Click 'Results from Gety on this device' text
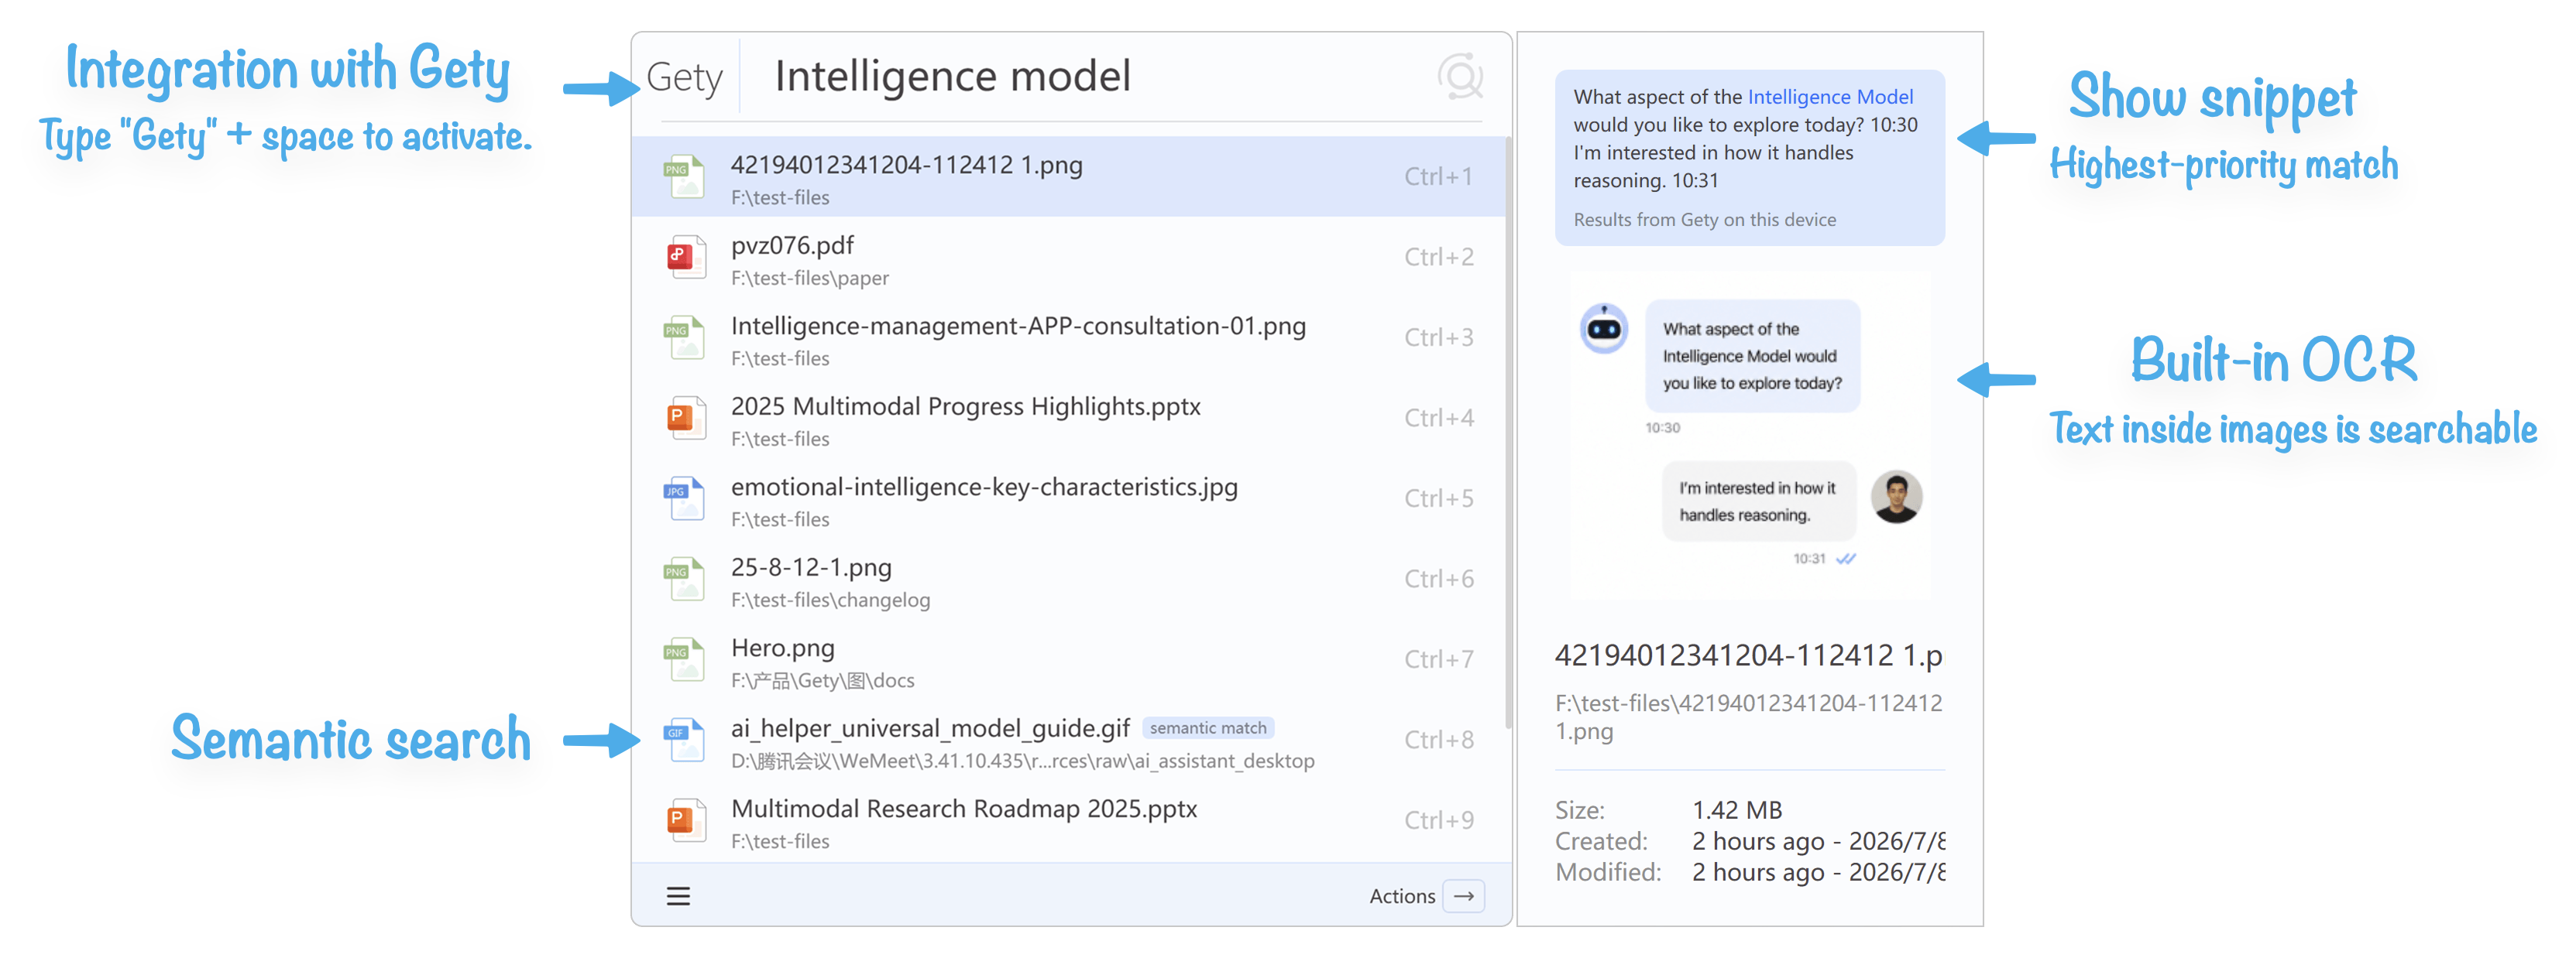The height and width of the screenshot is (958, 2576). click(1704, 220)
